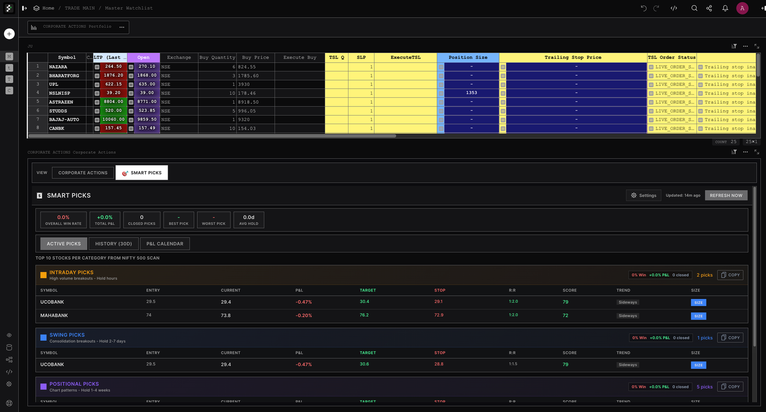Image resolution: width=766 pixels, height=412 pixels.
Task: Open the code view icon in top bar
Action: click(x=674, y=8)
